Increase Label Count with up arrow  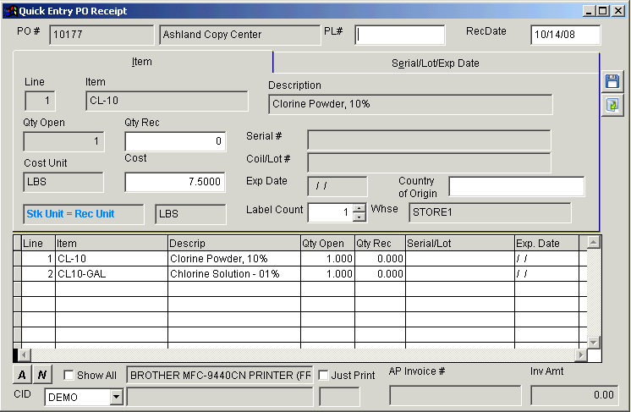click(x=359, y=208)
